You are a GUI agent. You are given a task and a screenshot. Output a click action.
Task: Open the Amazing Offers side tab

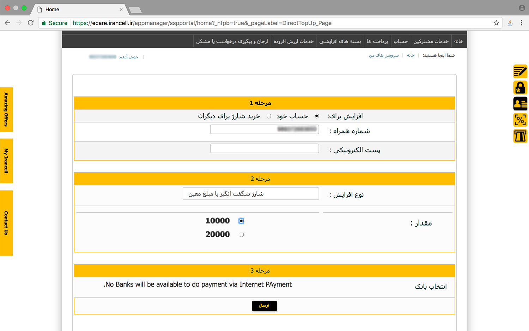click(x=6, y=109)
